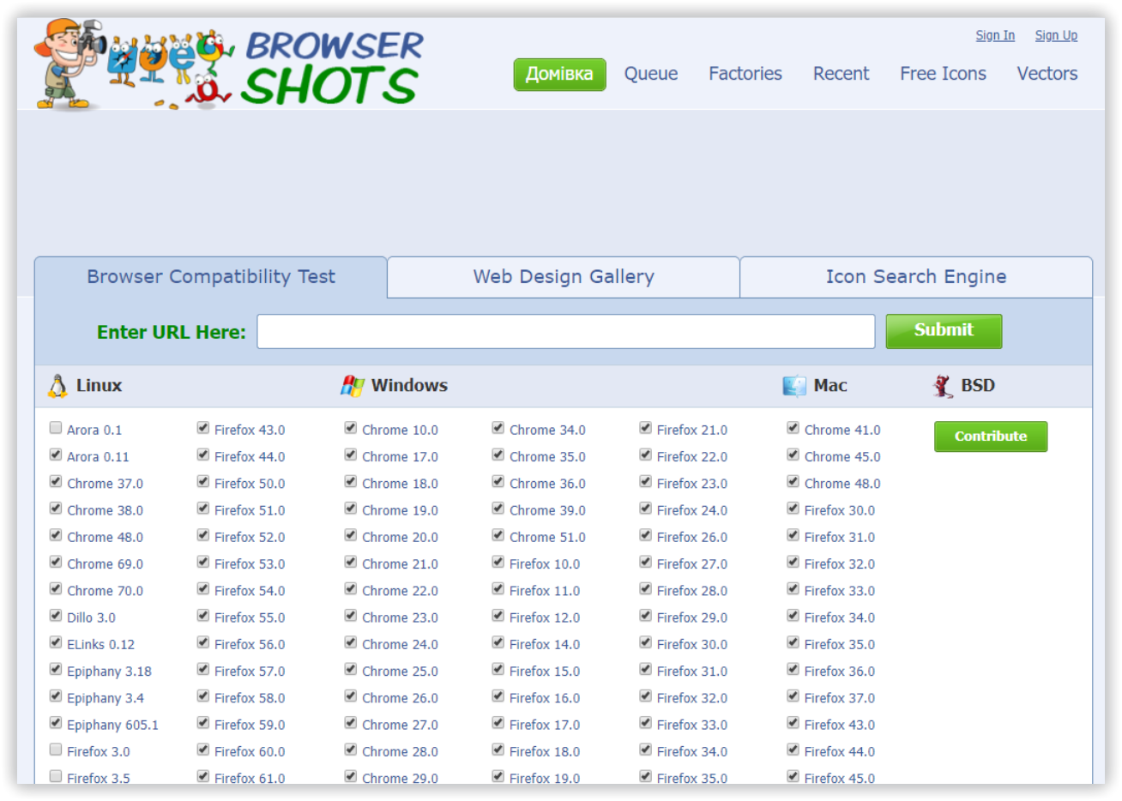Click the Browser Shots logo

pyautogui.click(x=230, y=66)
